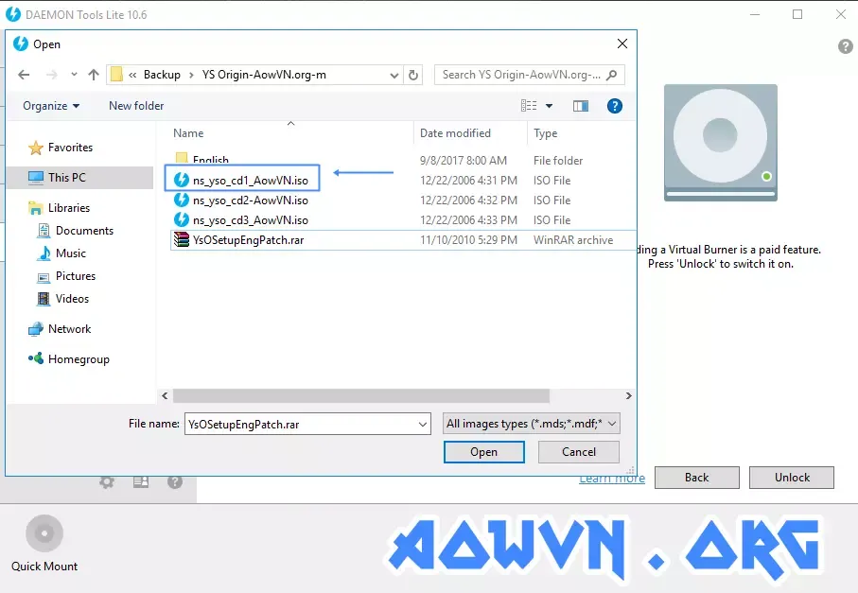
Task: Expand the address bar path dropdown
Action: click(x=394, y=75)
